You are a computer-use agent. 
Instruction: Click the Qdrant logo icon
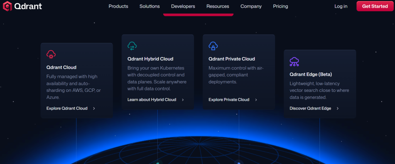tap(7, 6)
